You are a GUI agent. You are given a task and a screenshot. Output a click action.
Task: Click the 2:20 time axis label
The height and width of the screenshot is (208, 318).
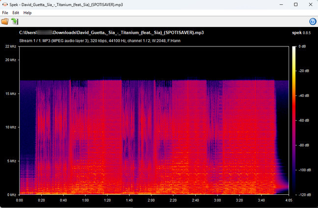pos(173,200)
